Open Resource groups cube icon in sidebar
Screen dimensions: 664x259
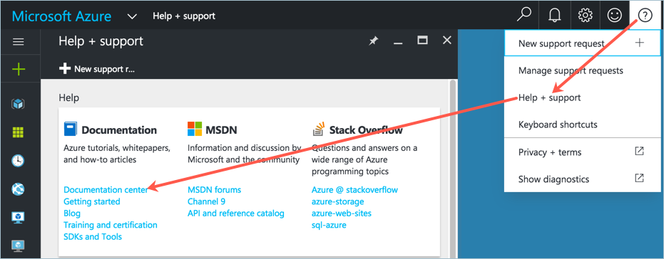(x=19, y=104)
